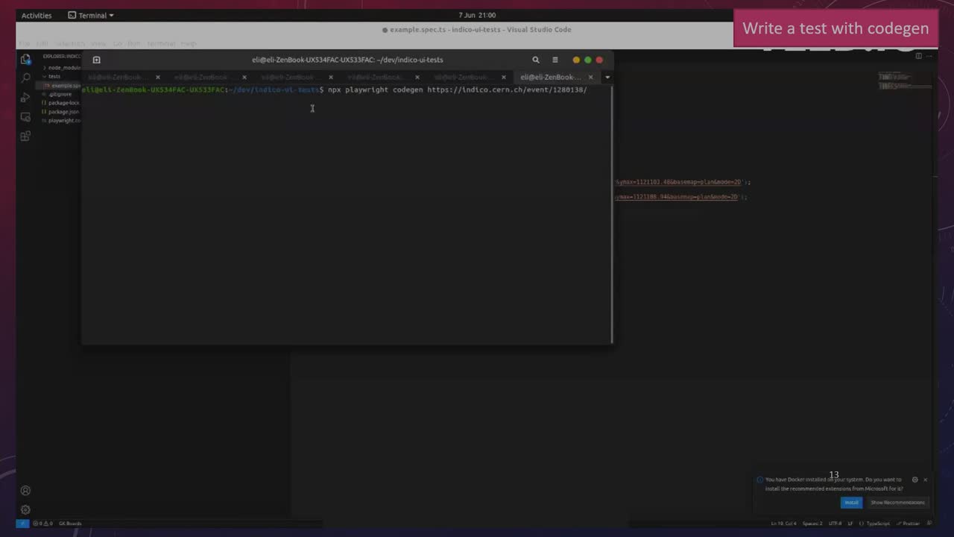The height and width of the screenshot is (537, 954).
Task: Click Ln 19, Col 4 in the status bar
Action: click(783, 524)
